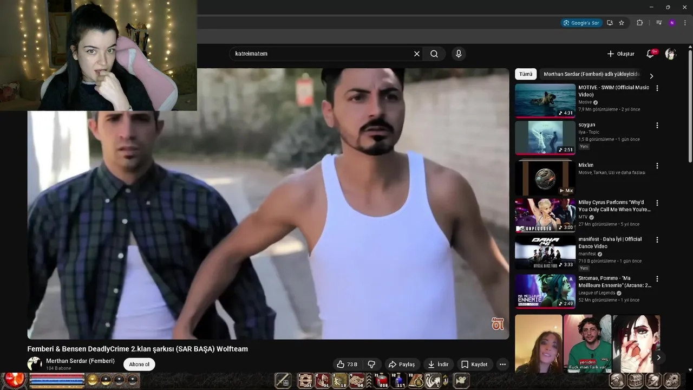Open the Mix'im playlist thumbnail
The image size is (693, 390).
point(545,178)
